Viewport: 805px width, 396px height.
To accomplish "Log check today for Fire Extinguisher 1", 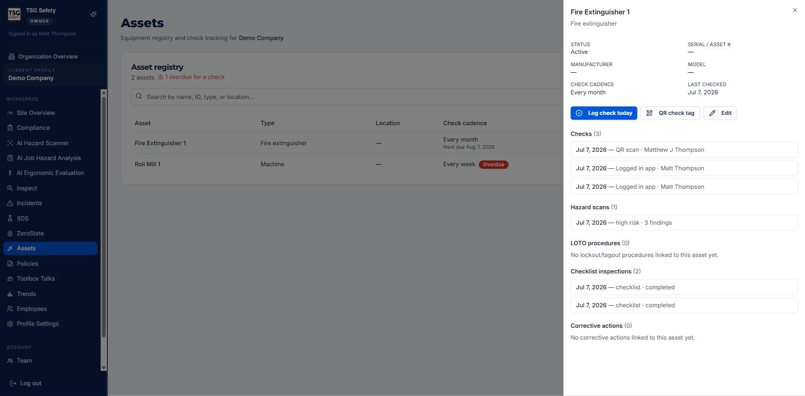I will [x=604, y=113].
